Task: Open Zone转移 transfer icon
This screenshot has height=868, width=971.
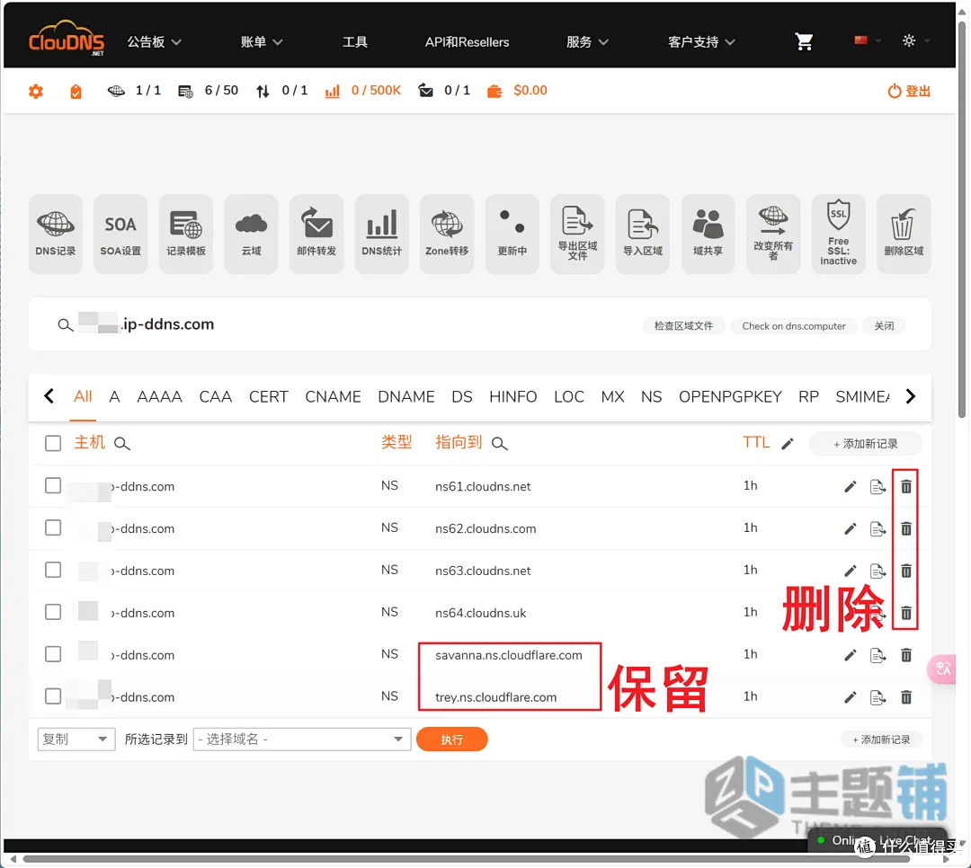Action: pyautogui.click(x=447, y=234)
